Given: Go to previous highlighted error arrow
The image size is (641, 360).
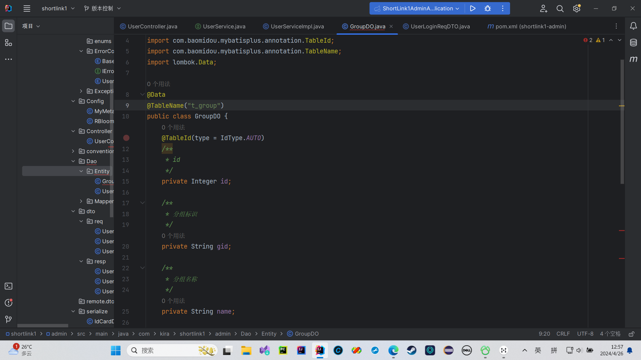Looking at the screenshot, I should click(x=611, y=40).
